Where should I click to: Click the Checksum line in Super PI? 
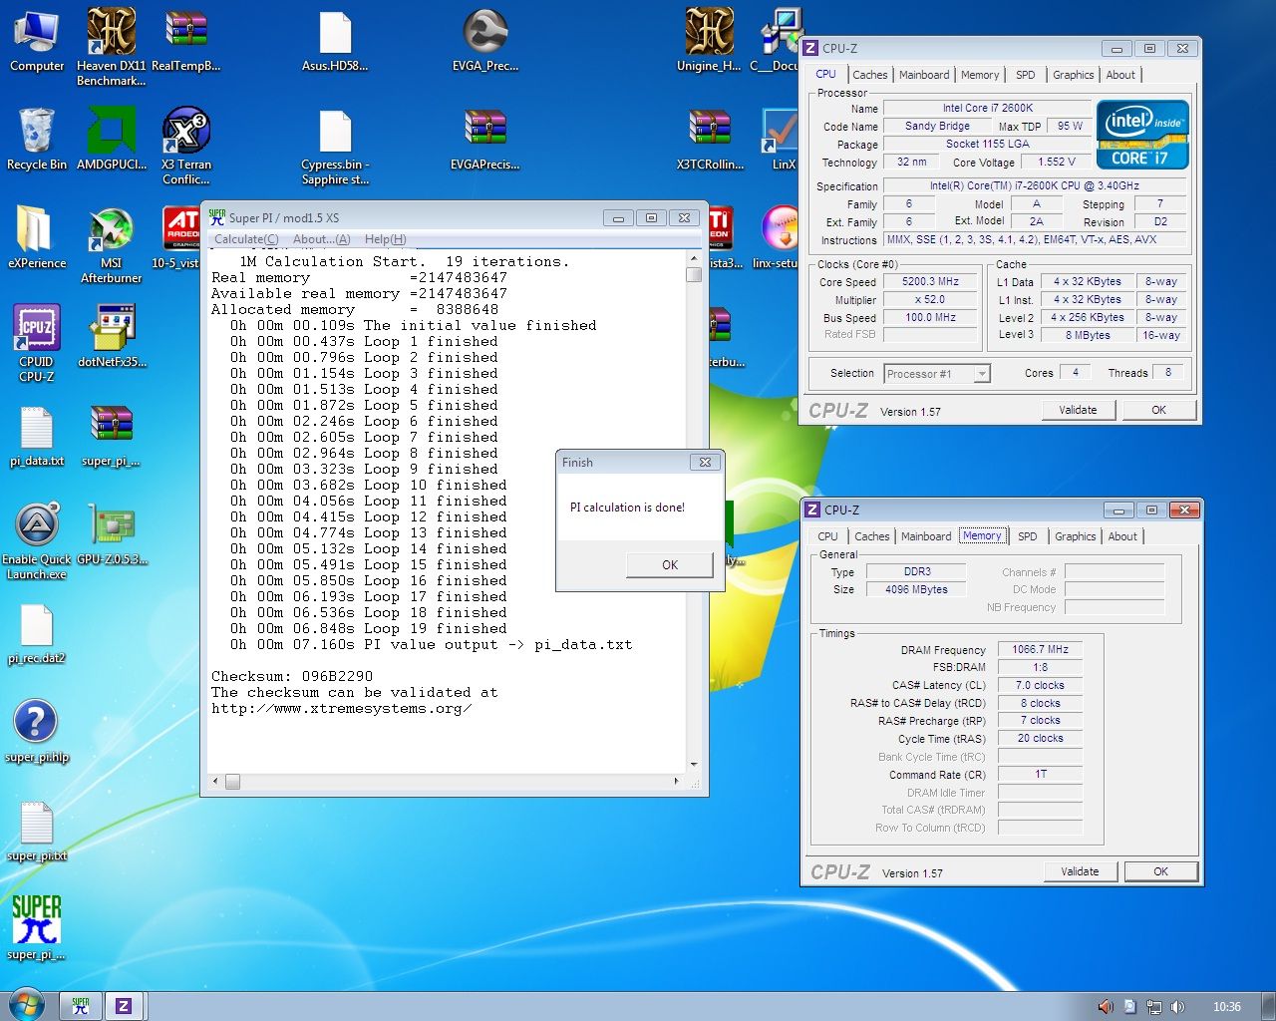click(292, 676)
